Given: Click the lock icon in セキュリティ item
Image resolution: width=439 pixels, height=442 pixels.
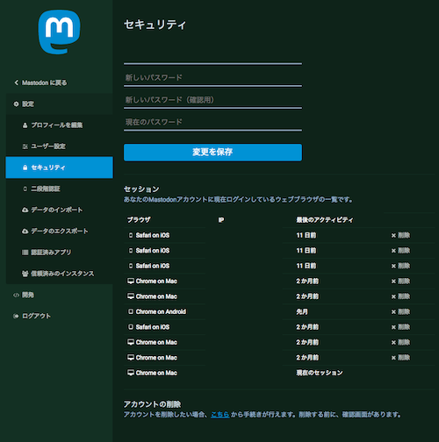Looking at the screenshot, I should point(25,168).
